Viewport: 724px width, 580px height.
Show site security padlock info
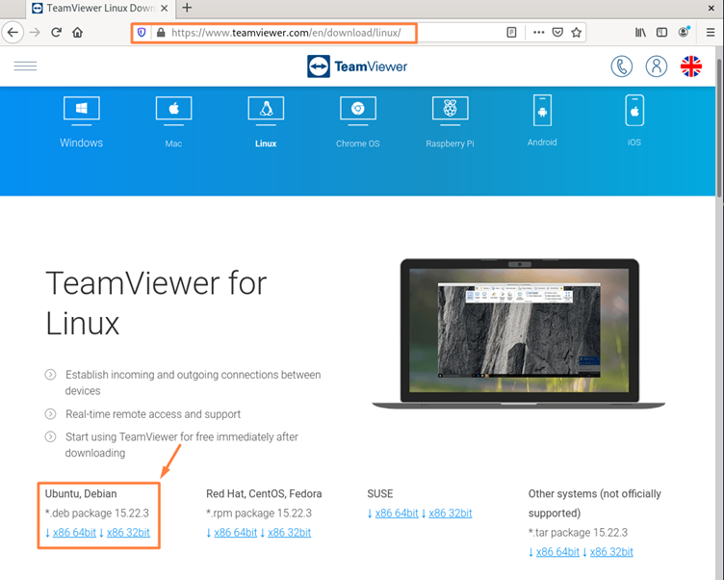[x=161, y=33]
